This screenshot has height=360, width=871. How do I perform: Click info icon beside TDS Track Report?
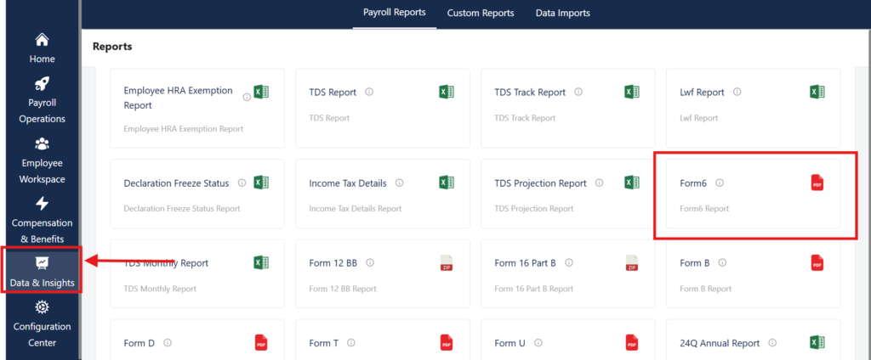click(578, 93)
